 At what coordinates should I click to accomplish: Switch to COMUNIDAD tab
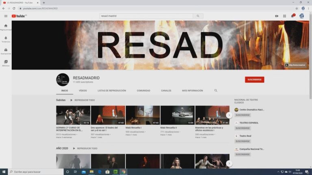pos(143,91)
